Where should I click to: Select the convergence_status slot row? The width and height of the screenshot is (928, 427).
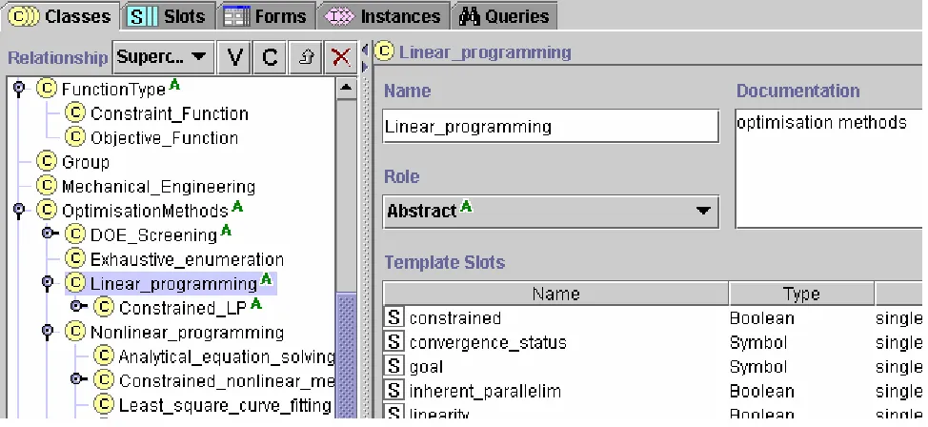[654, 343]
